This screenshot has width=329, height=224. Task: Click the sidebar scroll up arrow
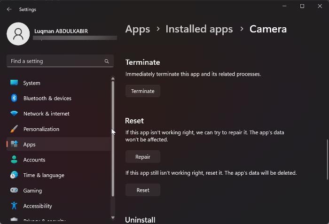[113, 78]
